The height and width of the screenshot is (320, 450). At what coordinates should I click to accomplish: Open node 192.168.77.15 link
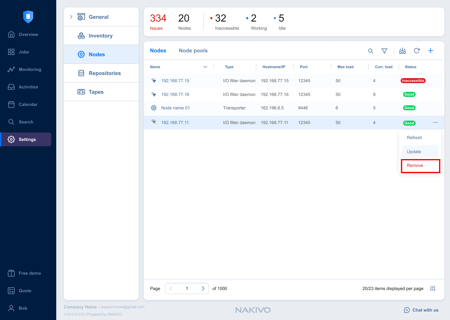pyautogui.click(x=175, y=81)
